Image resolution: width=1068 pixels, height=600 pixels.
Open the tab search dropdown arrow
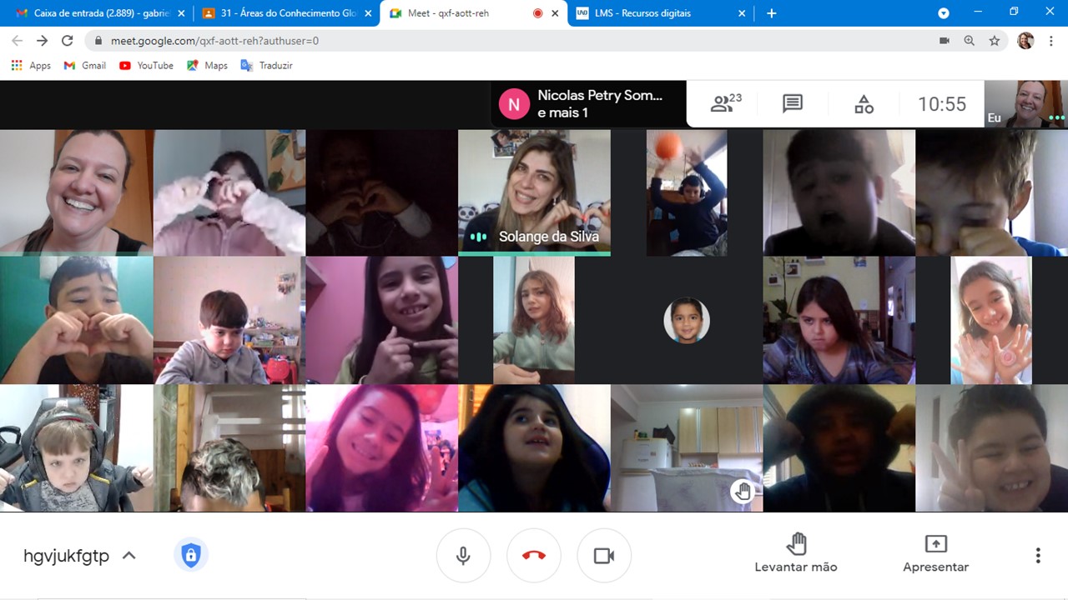click(944, 13)
